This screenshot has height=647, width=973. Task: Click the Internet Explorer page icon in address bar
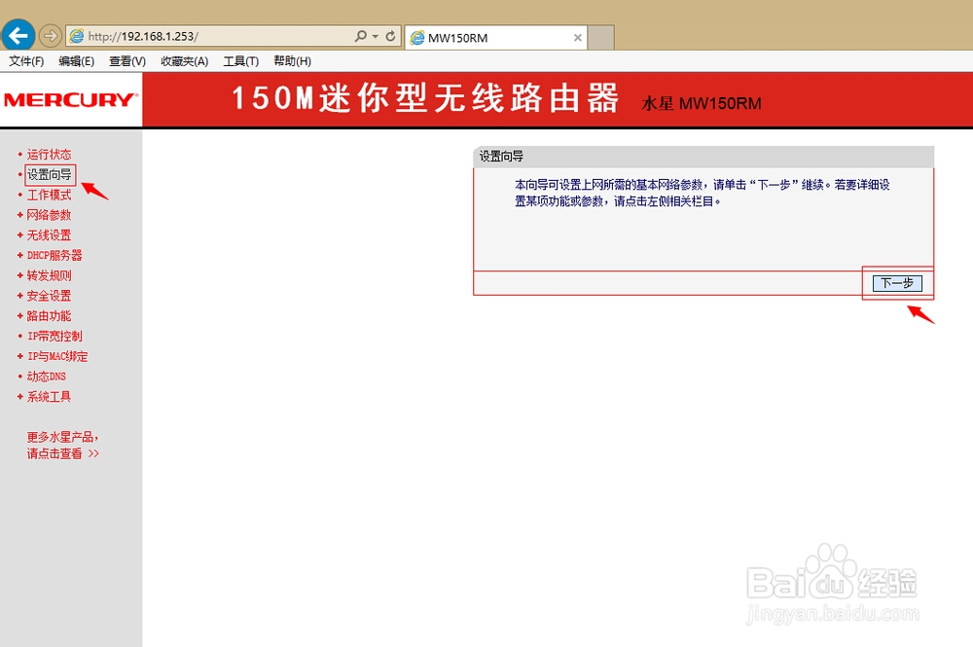76,36
